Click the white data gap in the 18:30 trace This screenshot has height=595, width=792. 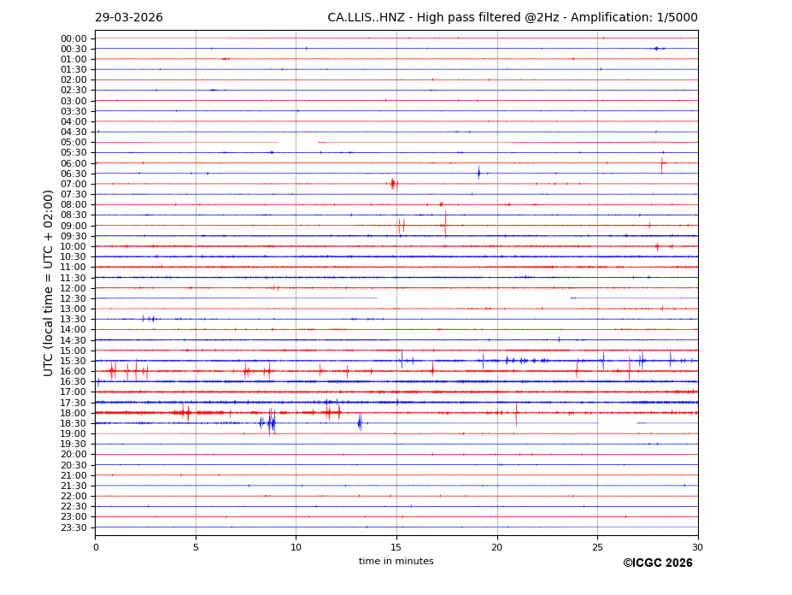(x=617, y=423)
